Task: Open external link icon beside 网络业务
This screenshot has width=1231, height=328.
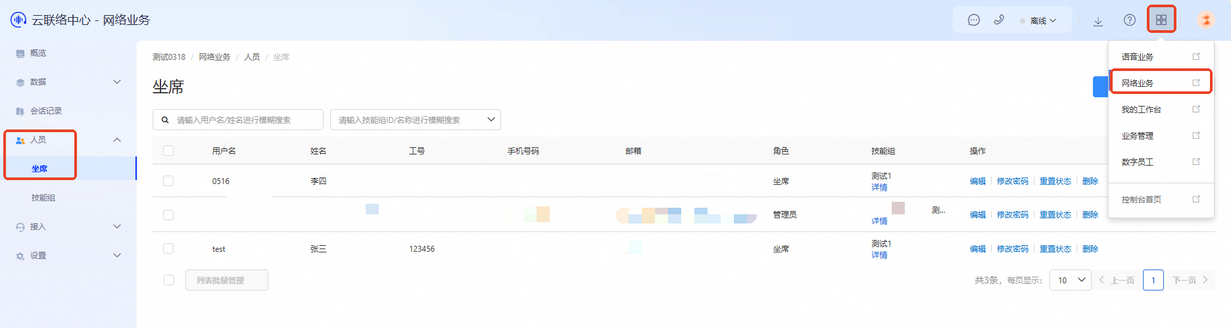Action: click(x=1196, y=83)
